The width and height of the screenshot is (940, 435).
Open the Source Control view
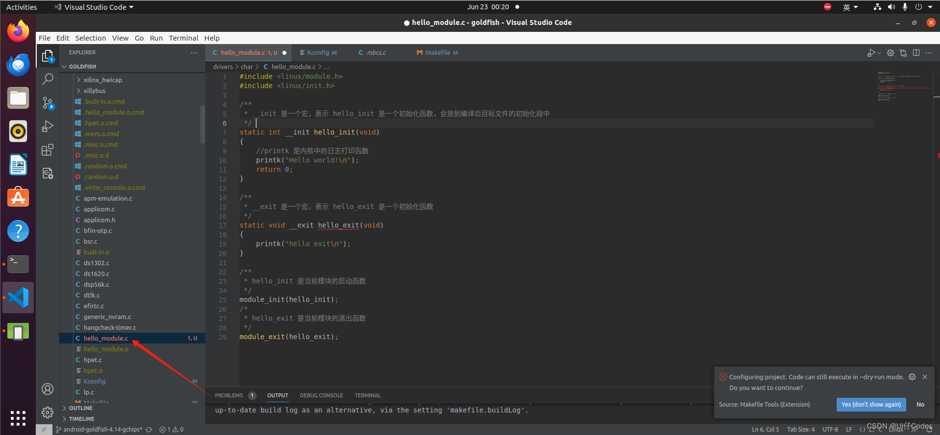pos(48,103)
